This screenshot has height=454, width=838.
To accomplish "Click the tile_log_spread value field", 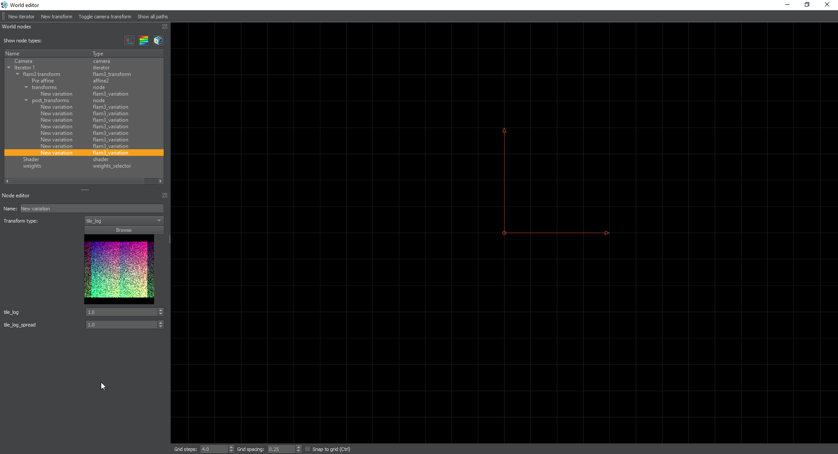I will click(x=121, y=325).
